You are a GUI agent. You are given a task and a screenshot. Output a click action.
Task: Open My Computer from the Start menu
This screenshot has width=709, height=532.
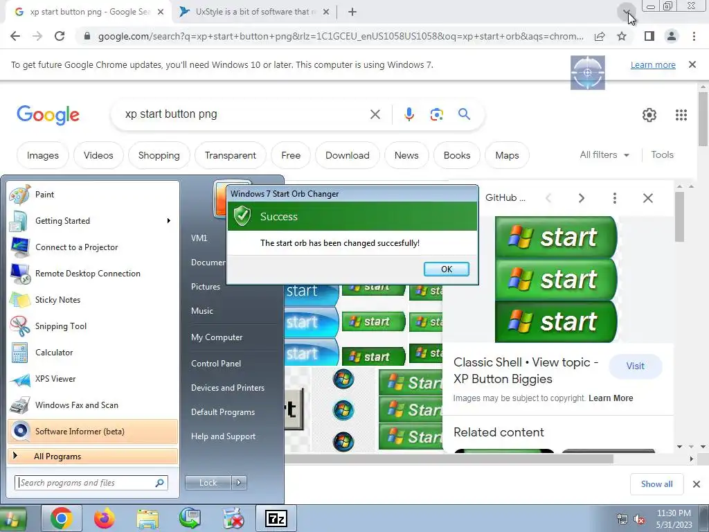click(217, 337)
